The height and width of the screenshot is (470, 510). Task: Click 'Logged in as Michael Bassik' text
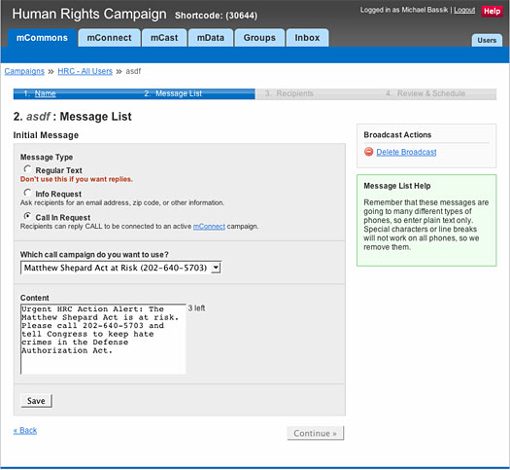point(404,10)
